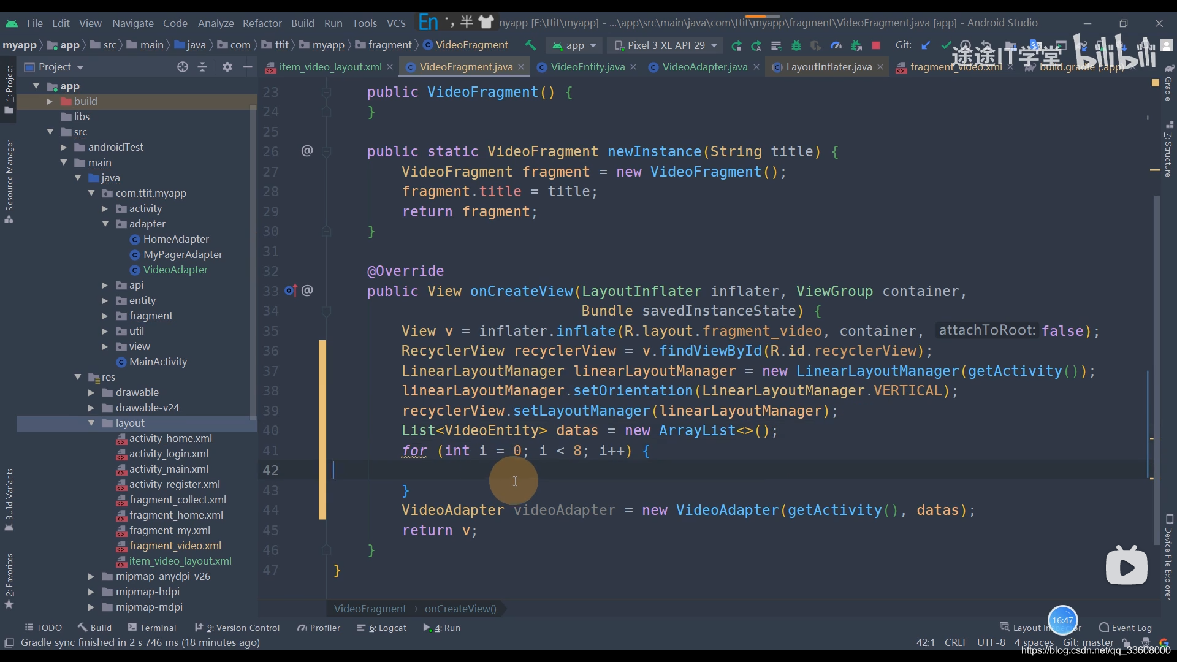Expand the mipmap-hdpi folder
This screenshot has height=662, width=1177.
[x=91, y=592]
